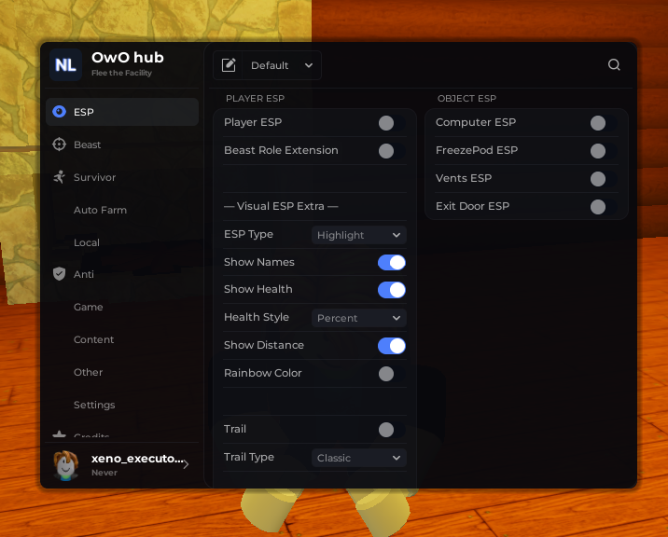Disable Show Distance toggle
This screenshot has width=668, height=537.
coord(392,346)
